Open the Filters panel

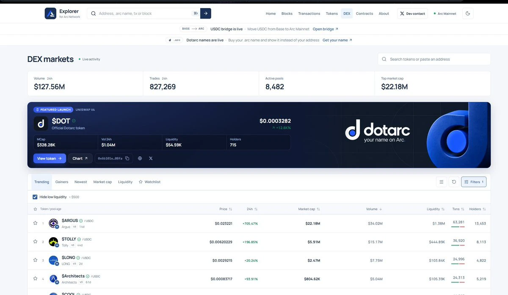(x=474, y=182)
